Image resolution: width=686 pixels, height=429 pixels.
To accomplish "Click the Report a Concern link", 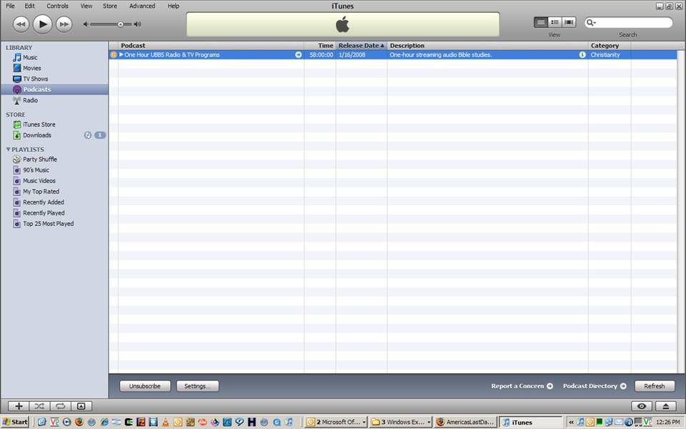I will 522,386.
